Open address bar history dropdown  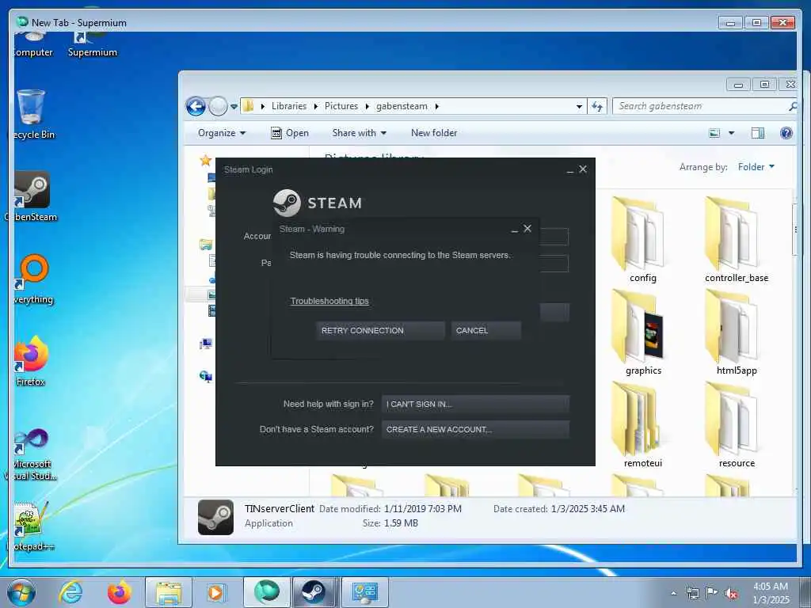coord(579,107)
